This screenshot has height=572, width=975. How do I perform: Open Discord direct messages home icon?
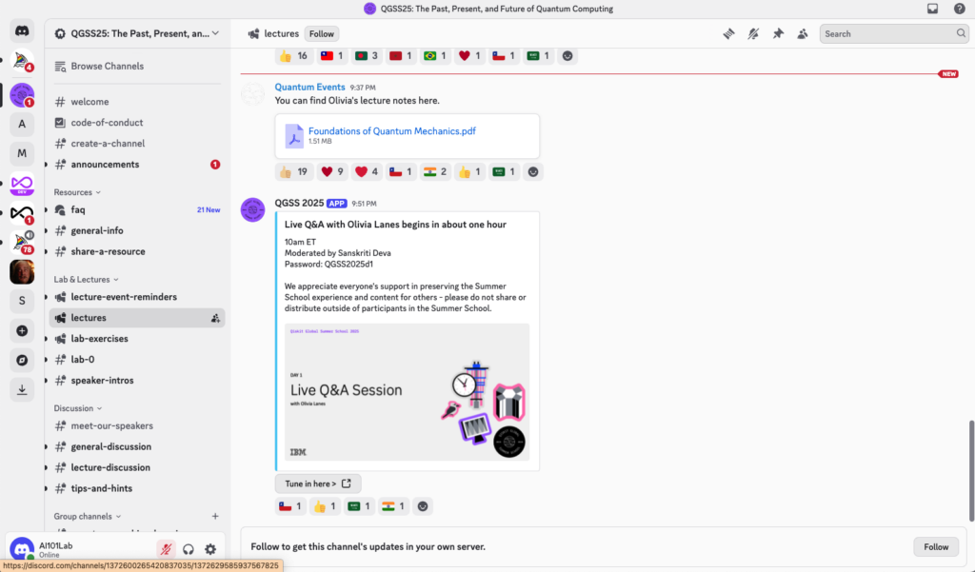click(22, 30)
